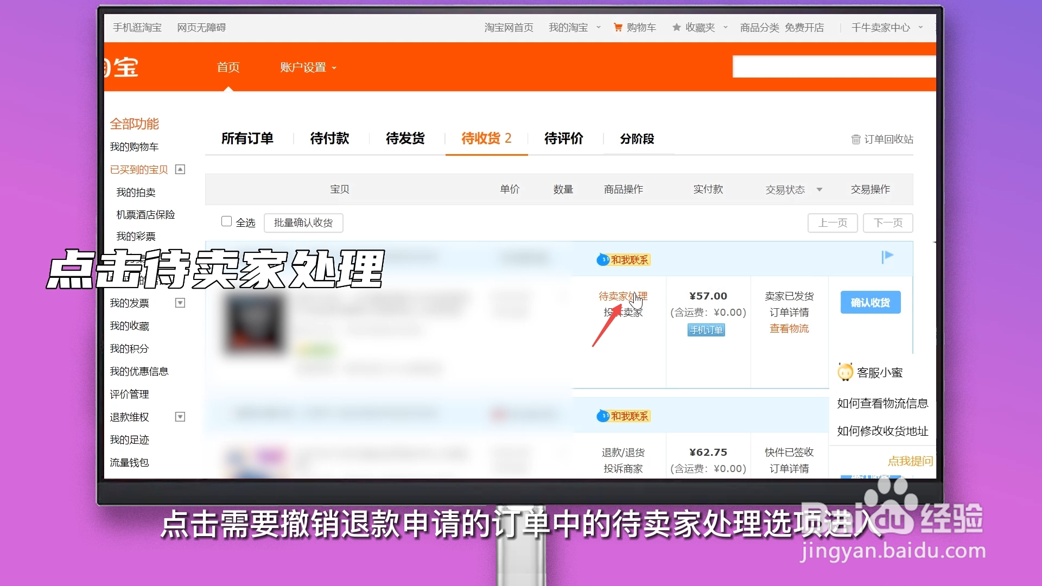
Task: Open the 账户设置 dropdown
Action: (308, 67)
